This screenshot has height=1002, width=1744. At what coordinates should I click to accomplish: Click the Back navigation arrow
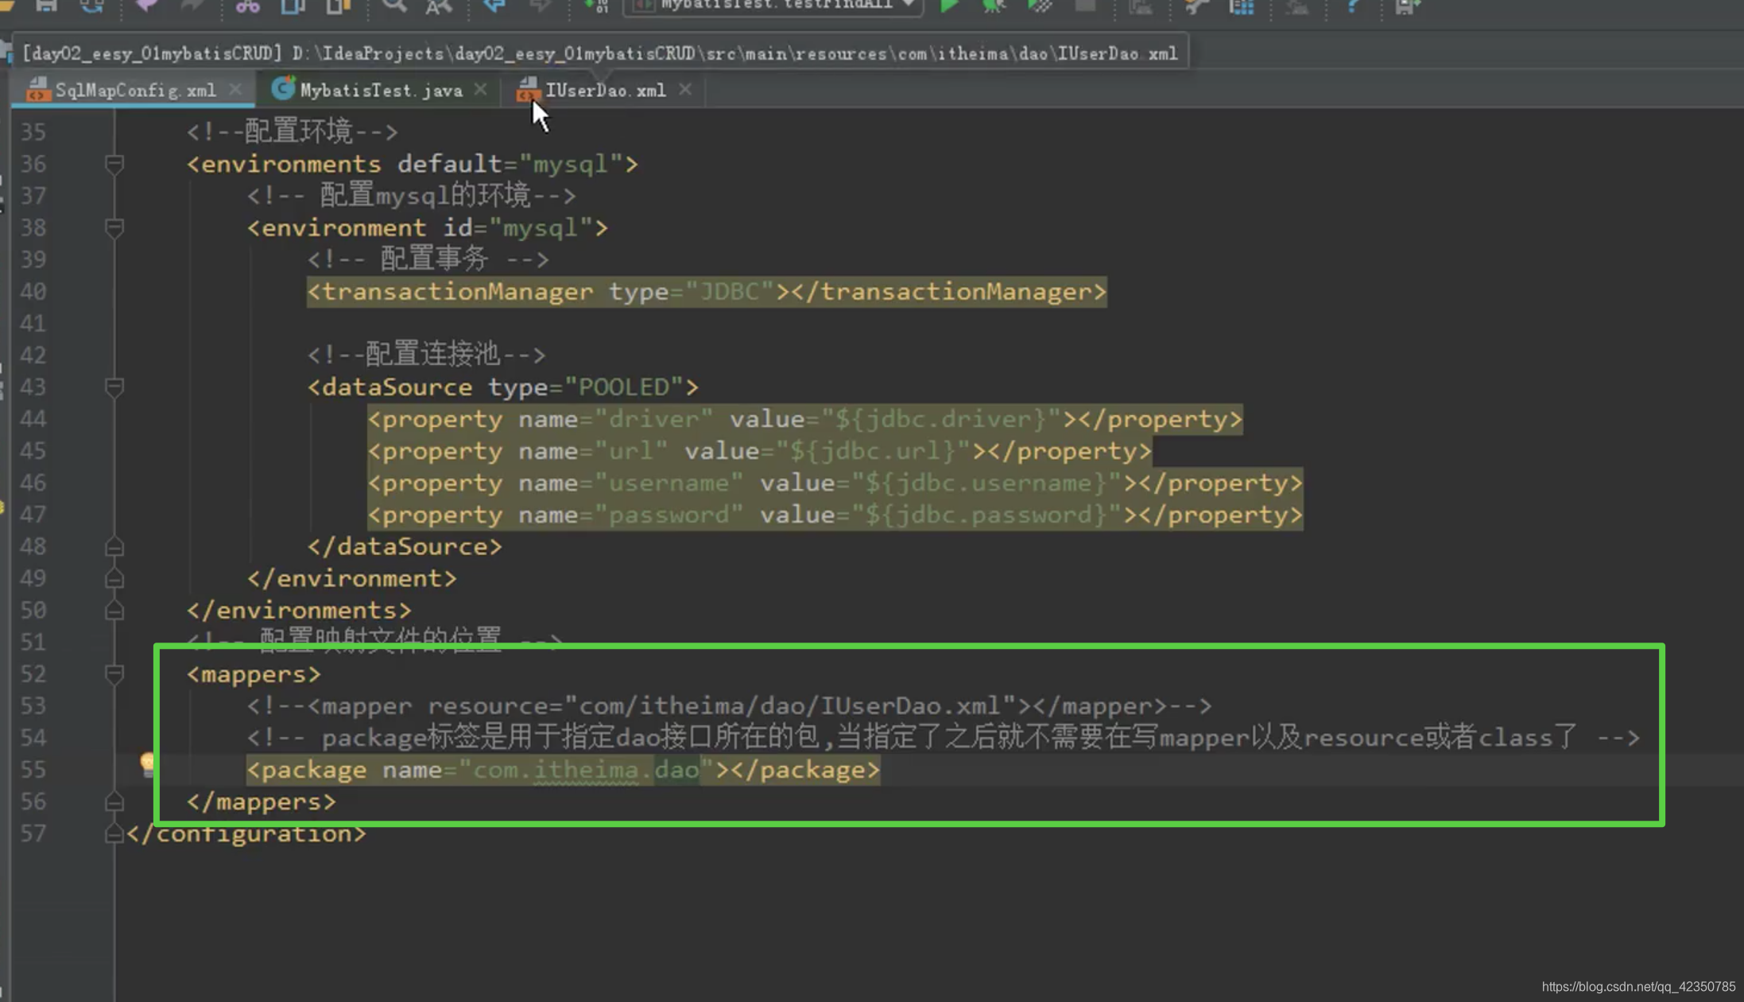[x=494, y=6]
